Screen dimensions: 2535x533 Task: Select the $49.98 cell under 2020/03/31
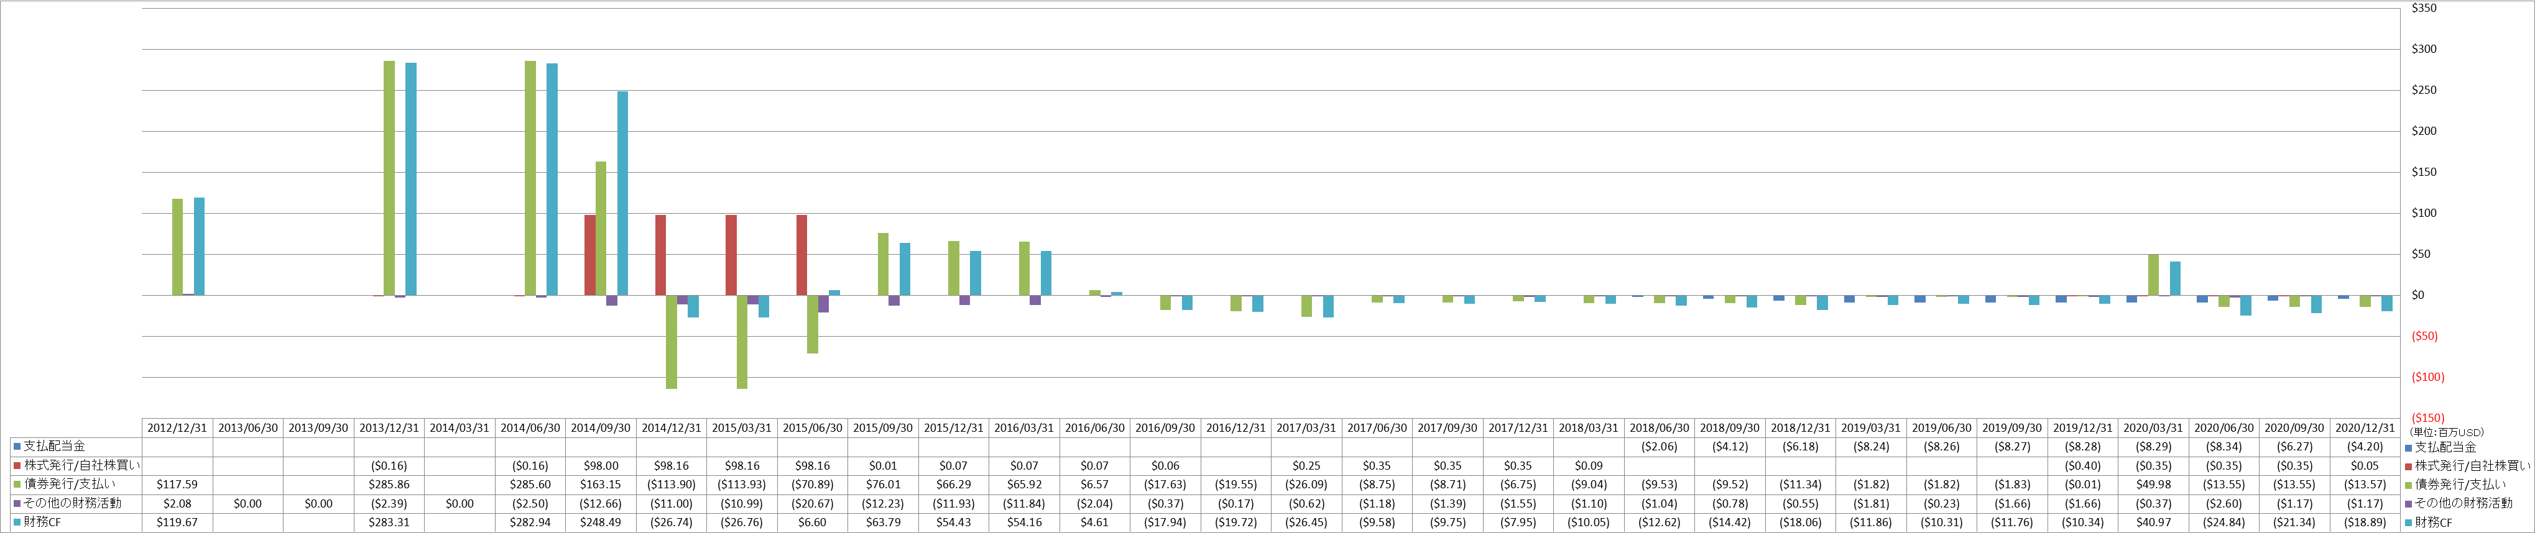(x=2153, y=485)
